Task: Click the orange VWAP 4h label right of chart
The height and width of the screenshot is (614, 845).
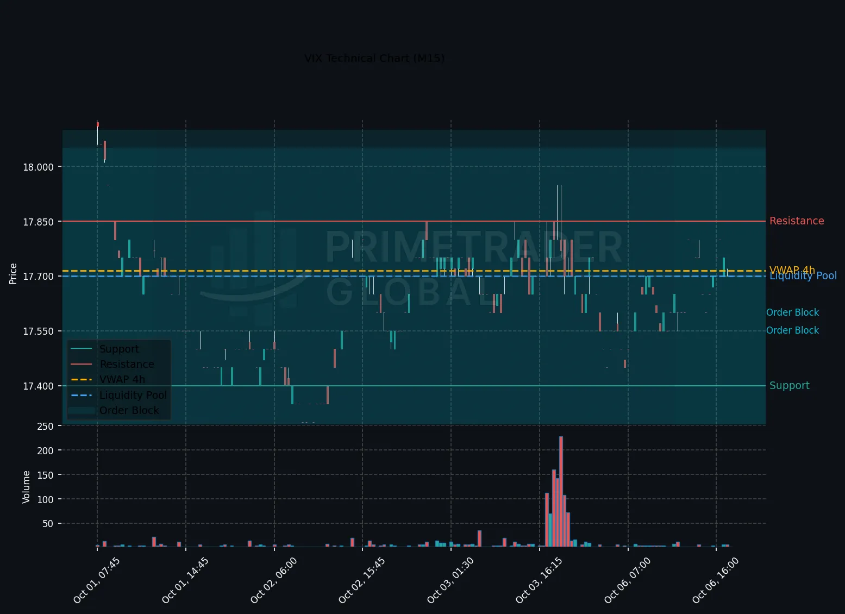Action: point(792,270)
